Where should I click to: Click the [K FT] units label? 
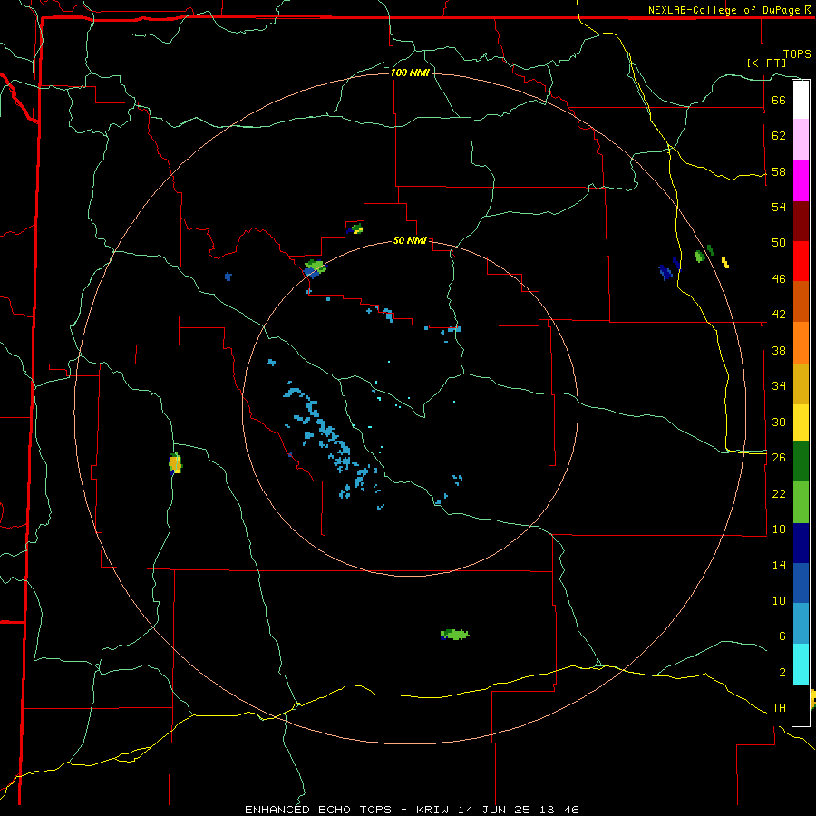[766, 63]
